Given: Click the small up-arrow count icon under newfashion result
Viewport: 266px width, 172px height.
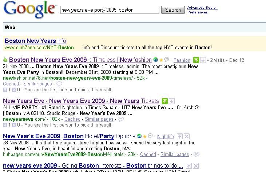Looking at the screenshot, I should [5, 90].
